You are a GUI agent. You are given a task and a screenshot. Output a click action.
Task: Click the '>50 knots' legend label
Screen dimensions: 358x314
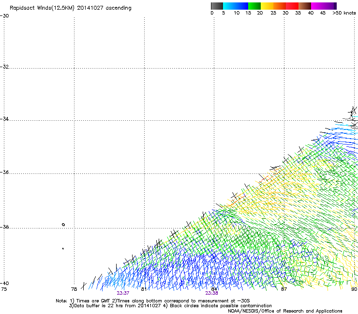point(344,13)
